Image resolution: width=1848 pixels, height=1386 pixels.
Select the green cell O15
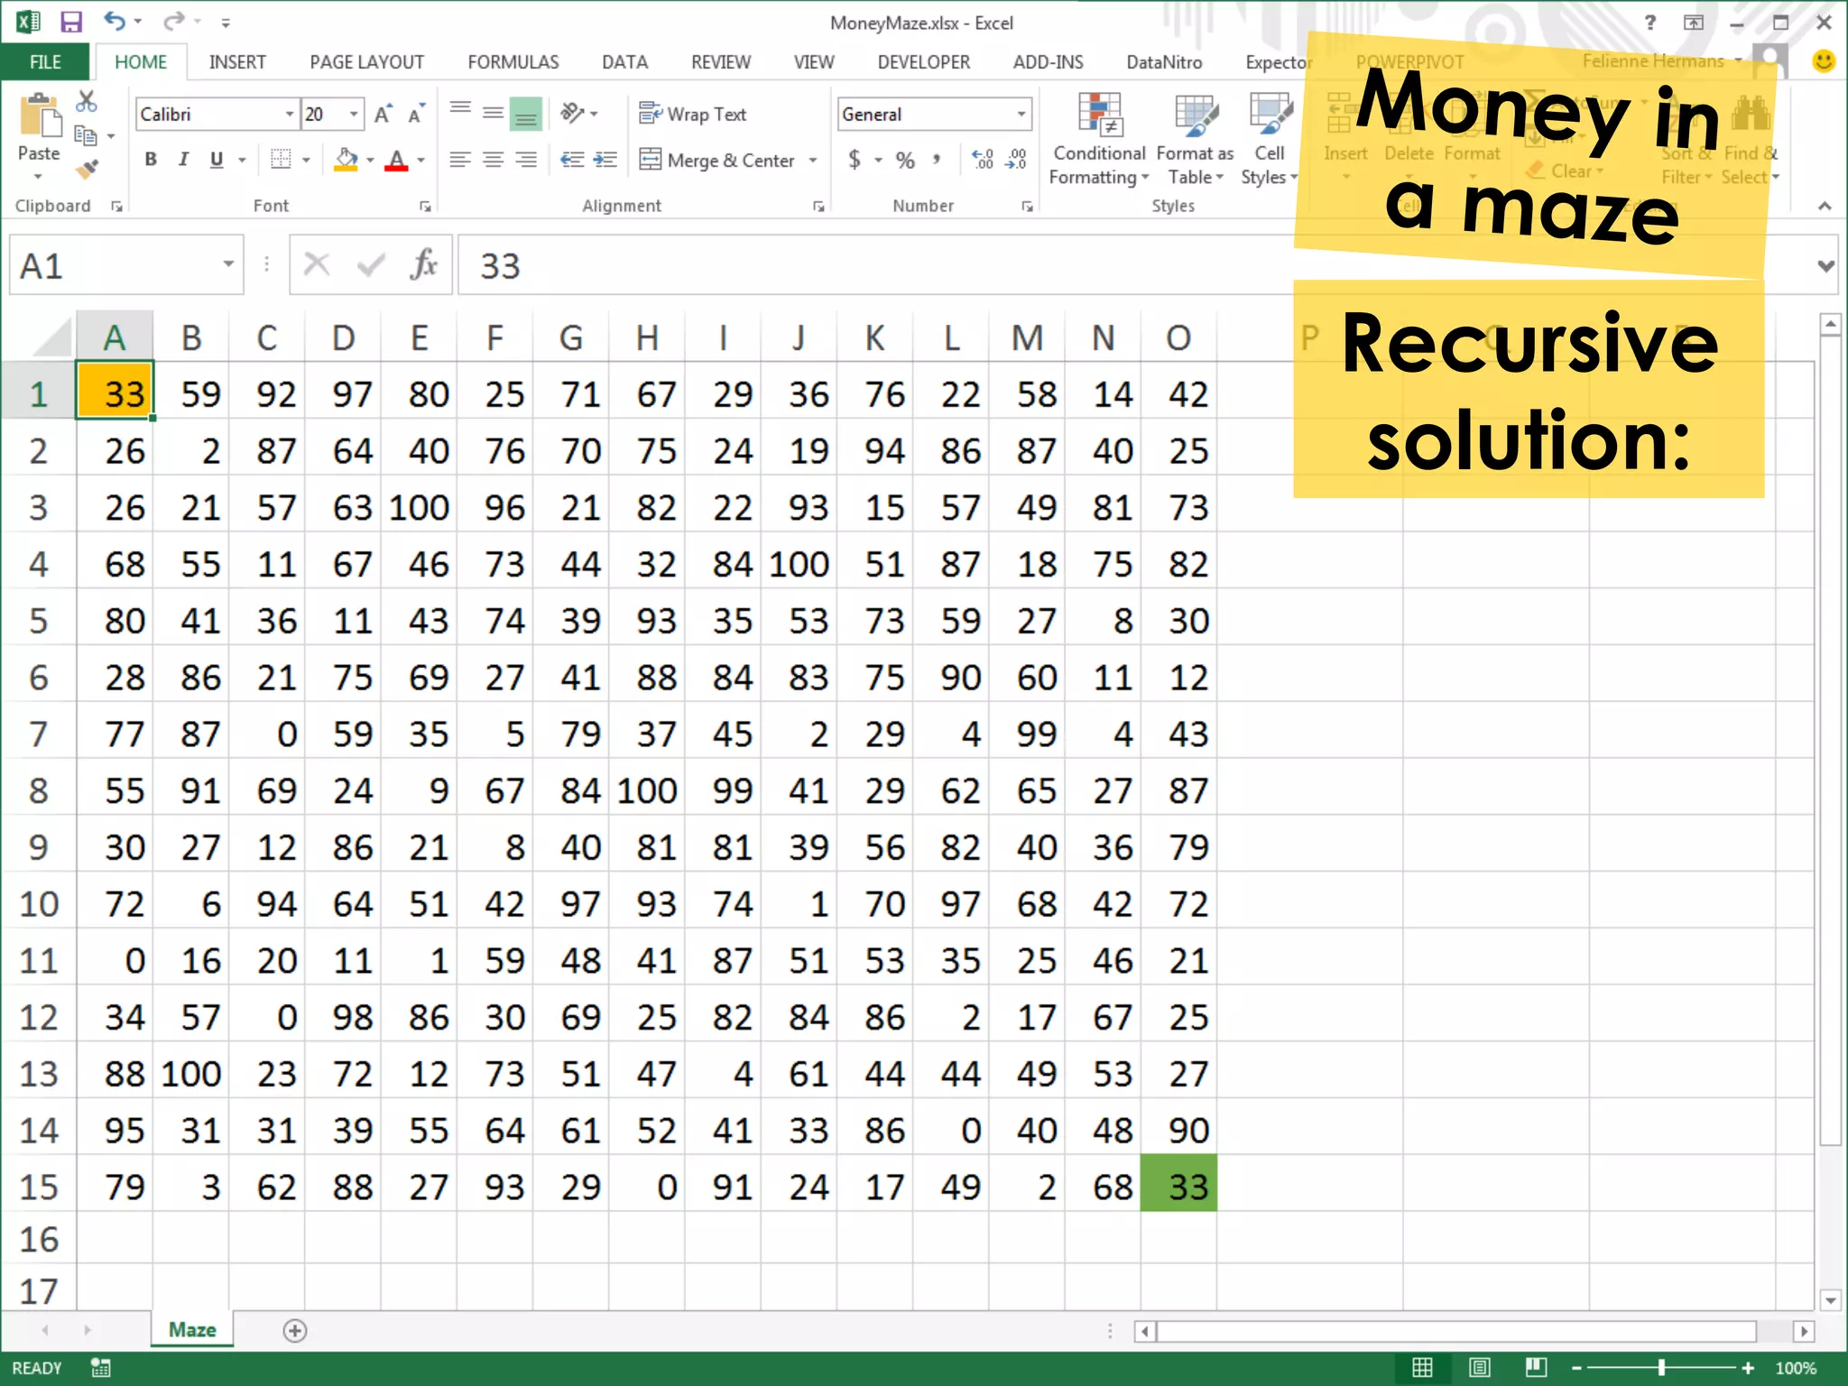click(x=1178, y=1186)
